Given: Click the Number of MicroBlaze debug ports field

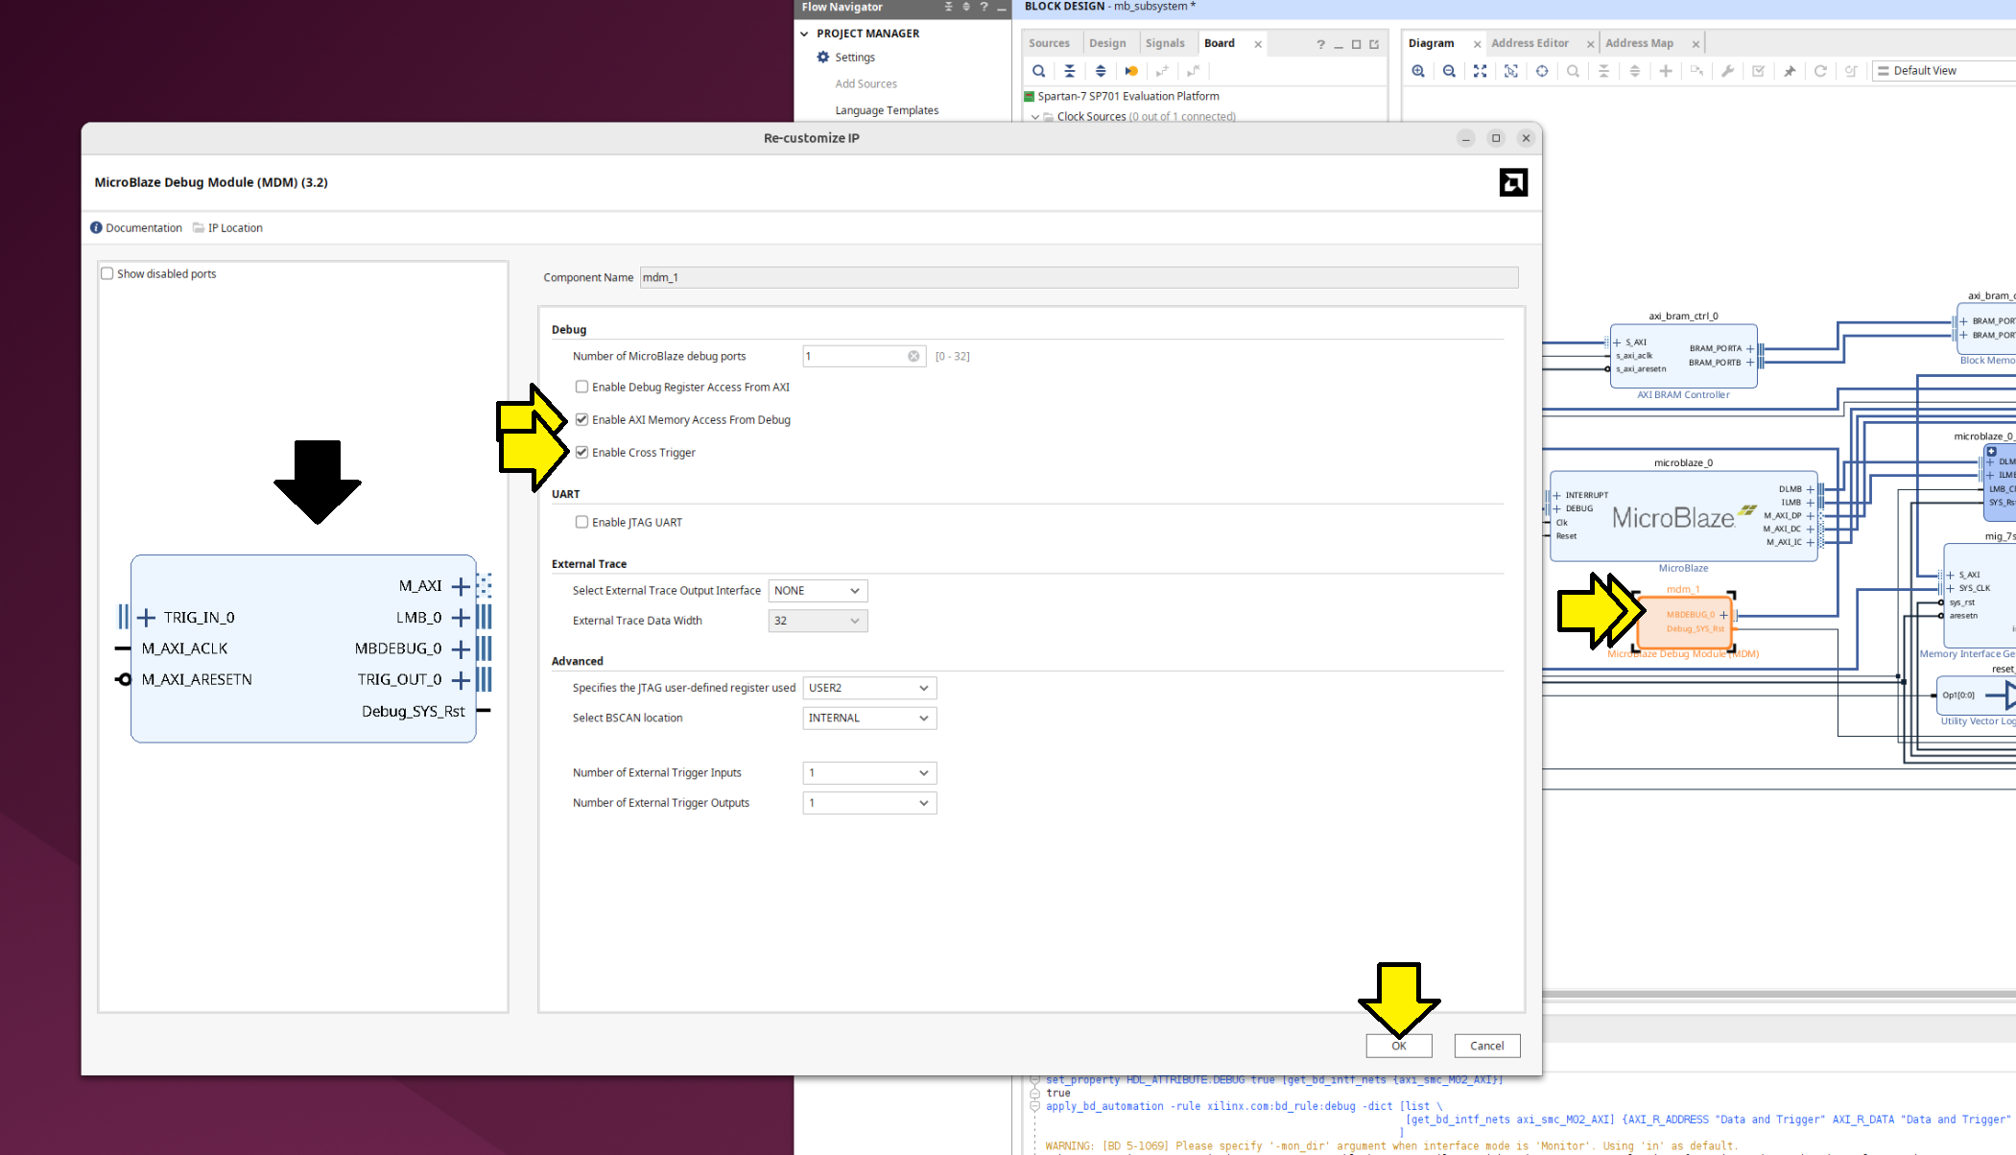Looking at the screenshot, I should (x=854, y=356).
